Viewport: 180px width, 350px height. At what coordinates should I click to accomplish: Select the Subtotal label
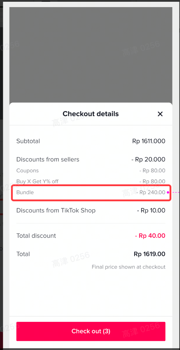tap(28, 141)
